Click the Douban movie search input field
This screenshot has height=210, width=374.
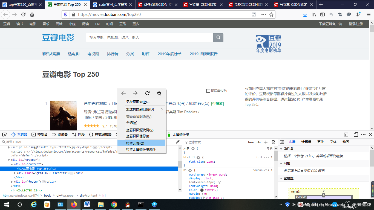pos(149,37)
